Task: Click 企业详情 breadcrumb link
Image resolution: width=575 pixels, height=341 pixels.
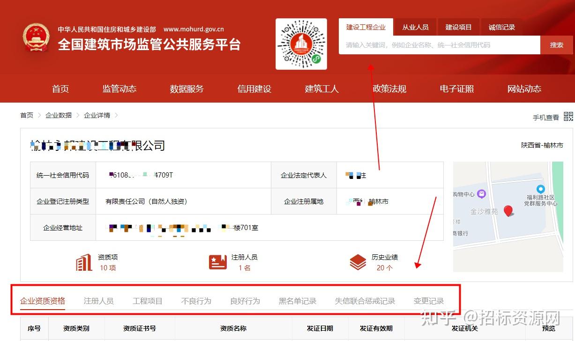Action: tap(97, 115)
